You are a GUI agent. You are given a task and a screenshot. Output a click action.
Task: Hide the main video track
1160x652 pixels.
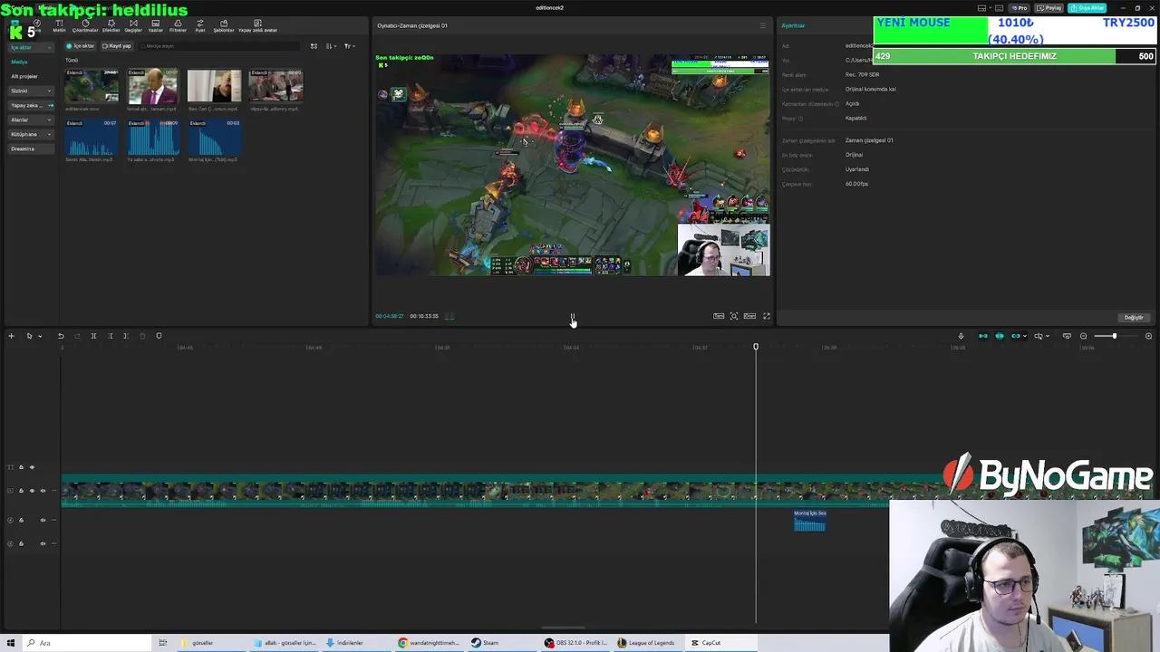point(32,491)
